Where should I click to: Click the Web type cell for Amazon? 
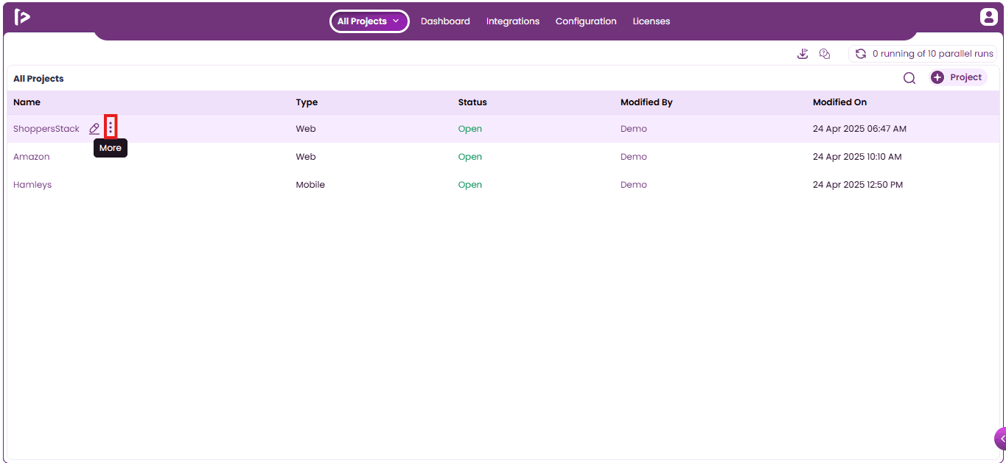coord(306,157)
